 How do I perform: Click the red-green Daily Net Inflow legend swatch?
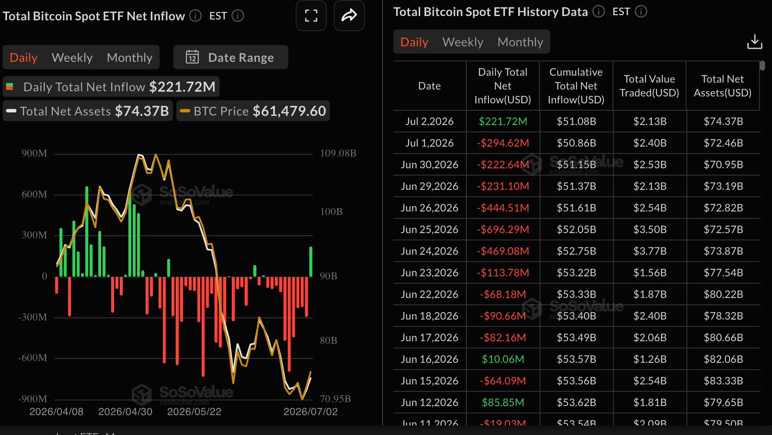(10, 87)
